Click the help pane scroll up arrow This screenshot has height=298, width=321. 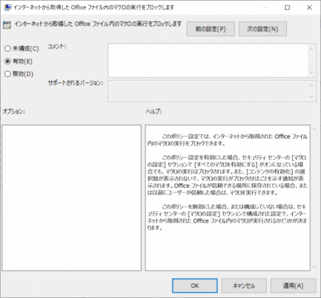(x=314, y=129)
